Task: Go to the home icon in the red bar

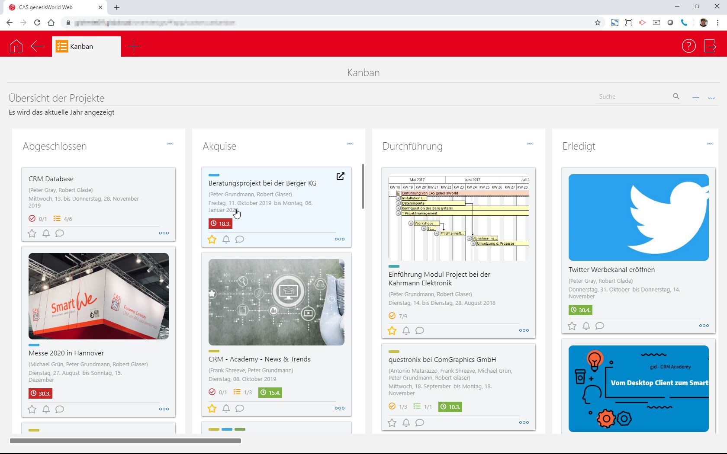Action: pos(16,46)
